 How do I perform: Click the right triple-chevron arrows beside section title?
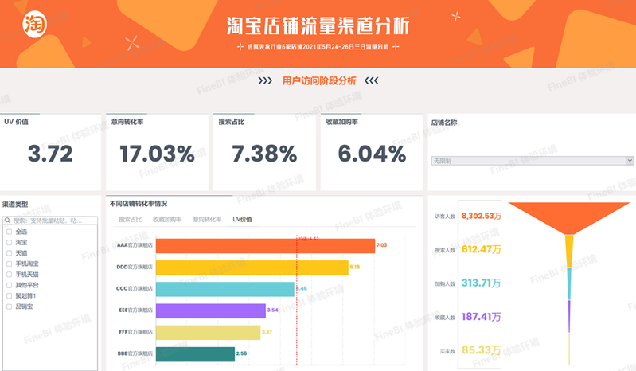click(x=370, y=80)
